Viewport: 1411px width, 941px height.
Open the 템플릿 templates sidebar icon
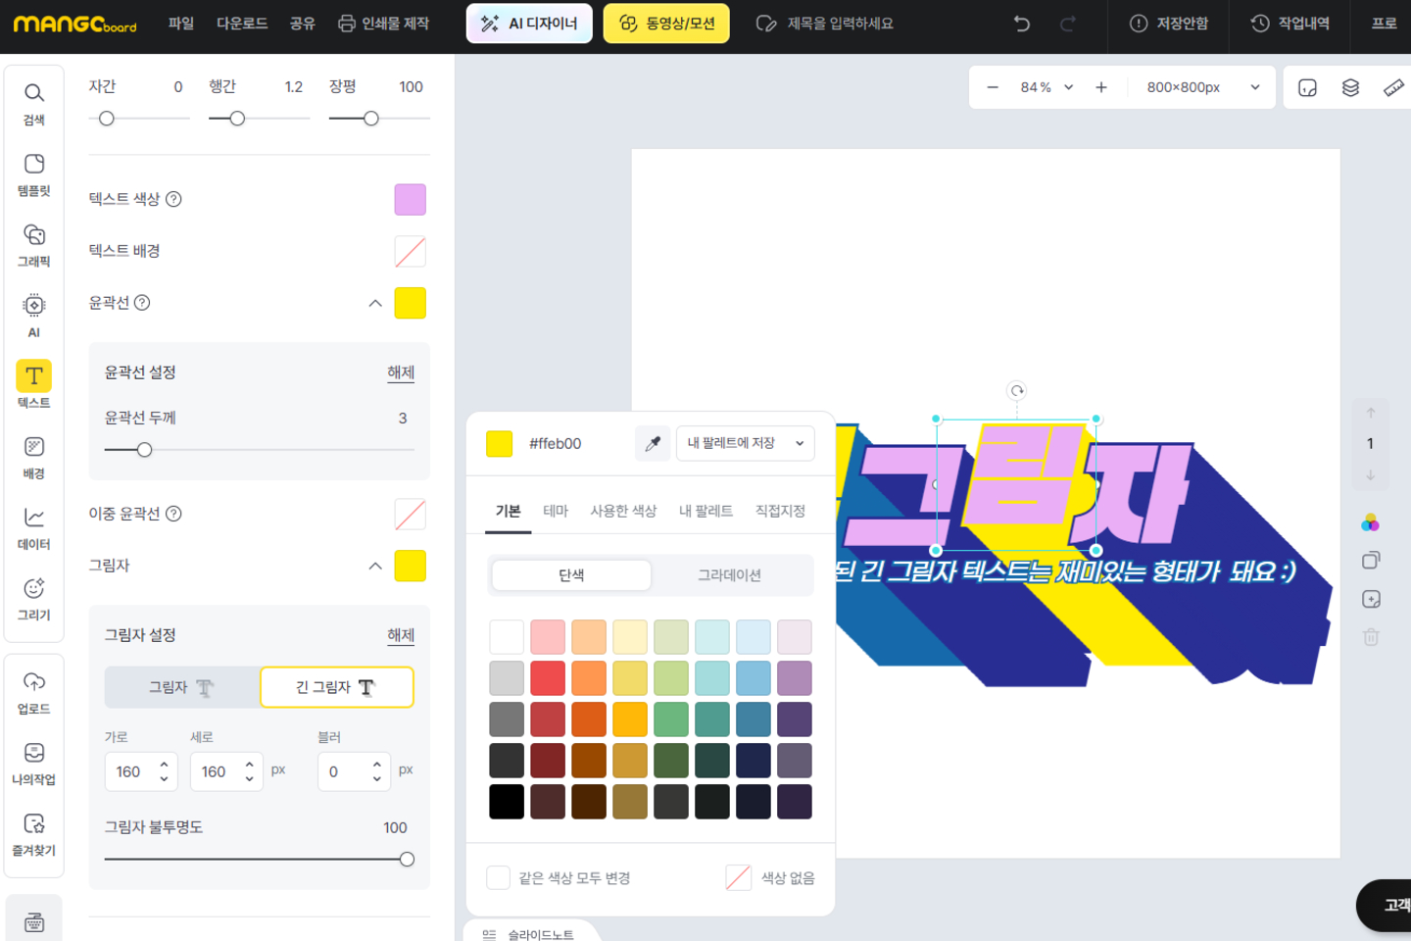34,173
